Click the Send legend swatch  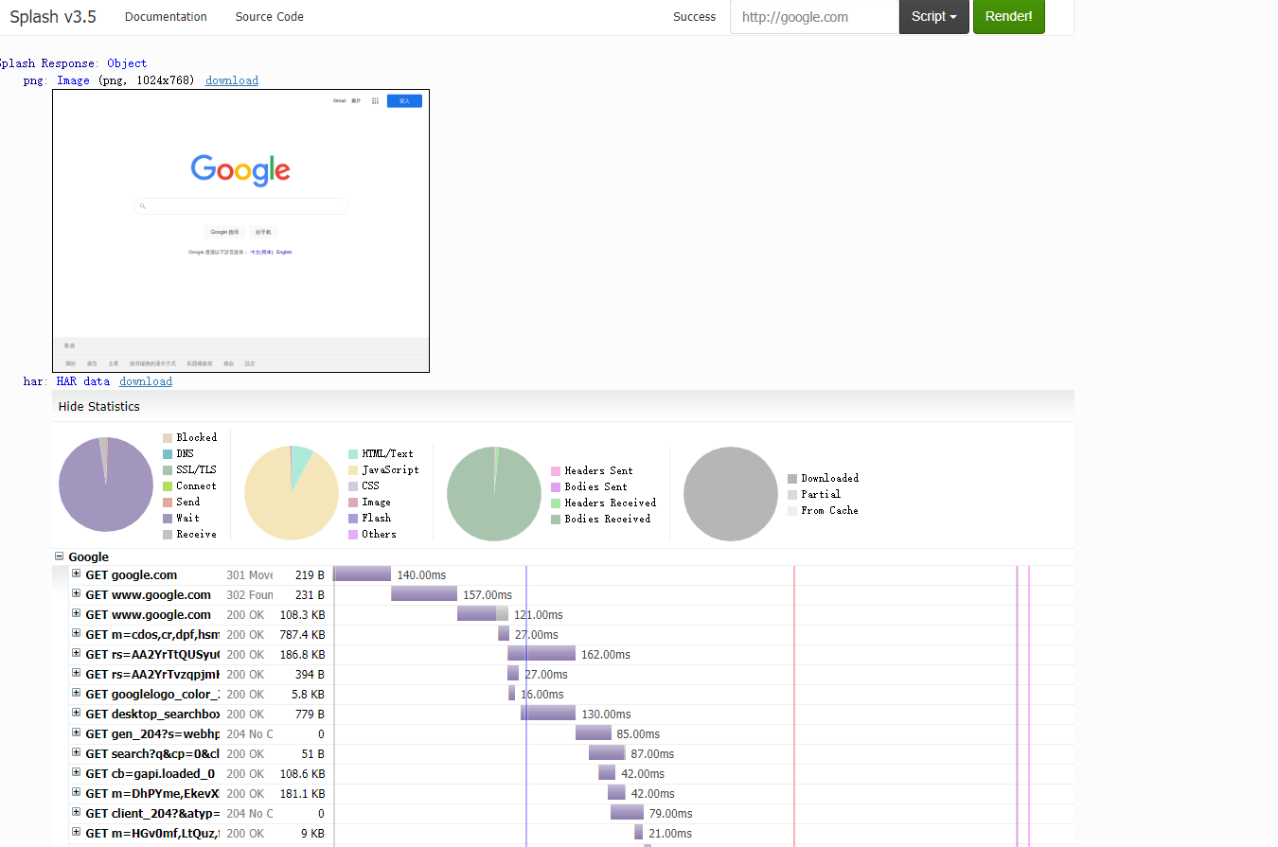point(168,503)
